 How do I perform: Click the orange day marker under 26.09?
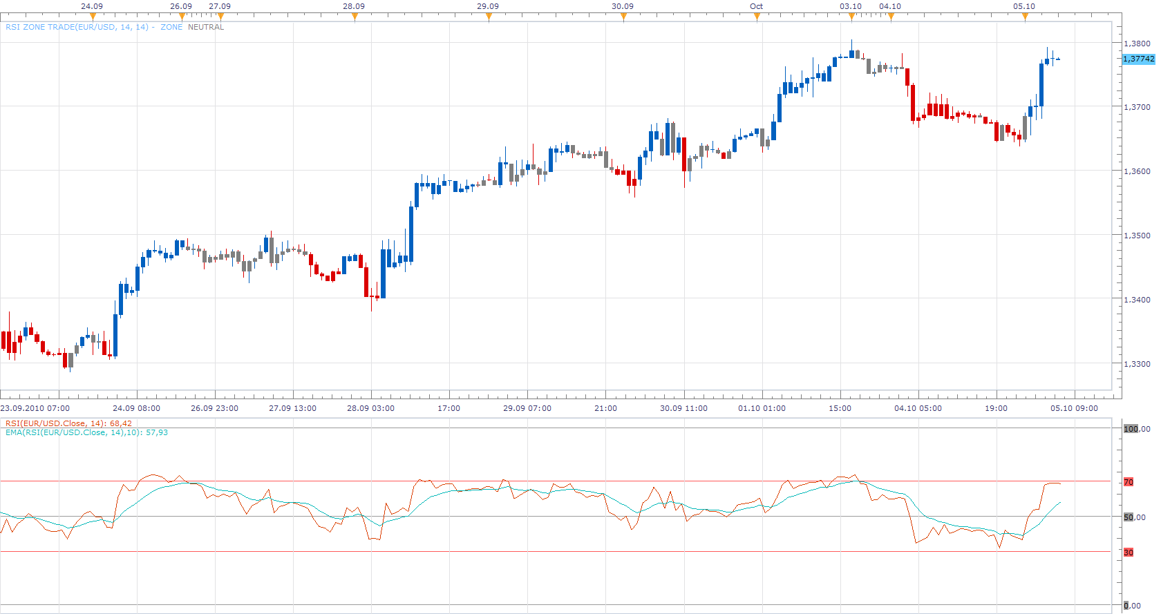click(182, 17)
